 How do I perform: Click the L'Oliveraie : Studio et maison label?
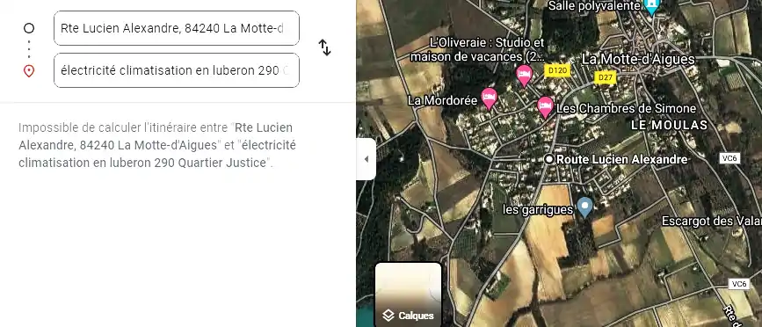point(477,49)
